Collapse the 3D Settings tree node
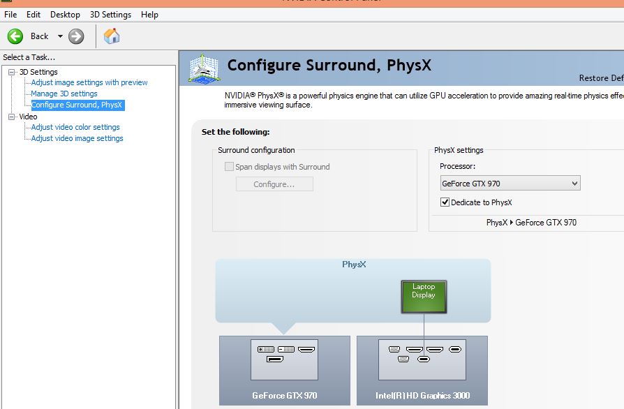Viewport: 624px width, 409px height. (x=12, y=72)
